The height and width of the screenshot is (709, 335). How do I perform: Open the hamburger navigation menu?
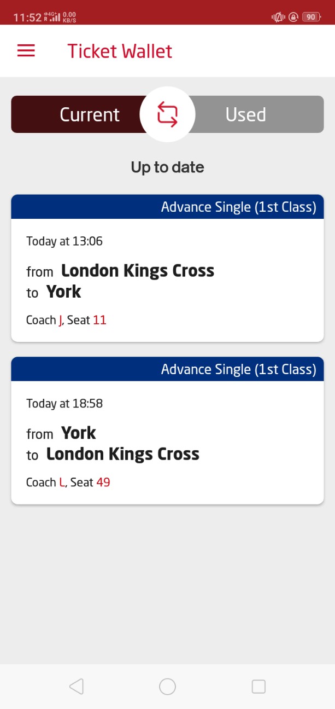click(x=26, y=51)
